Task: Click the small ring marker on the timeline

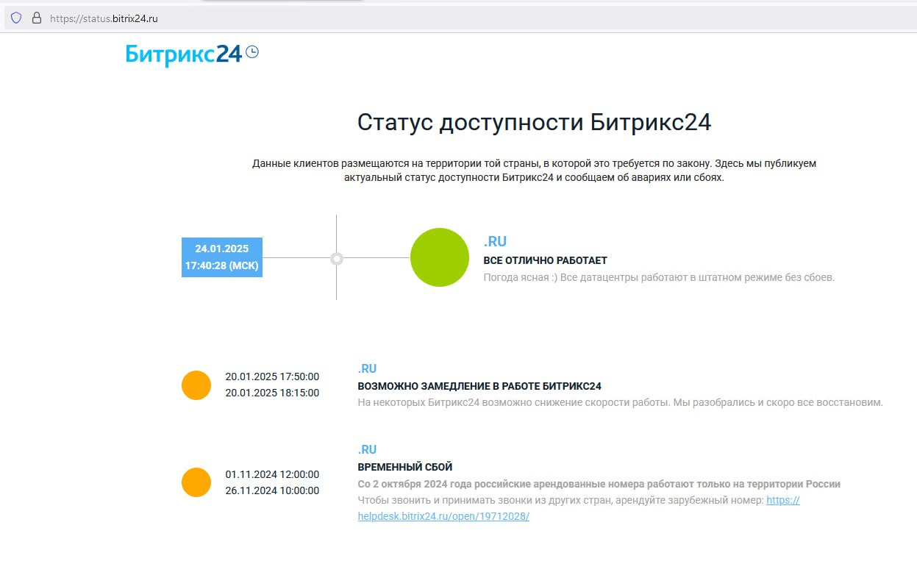Action: 337,258
